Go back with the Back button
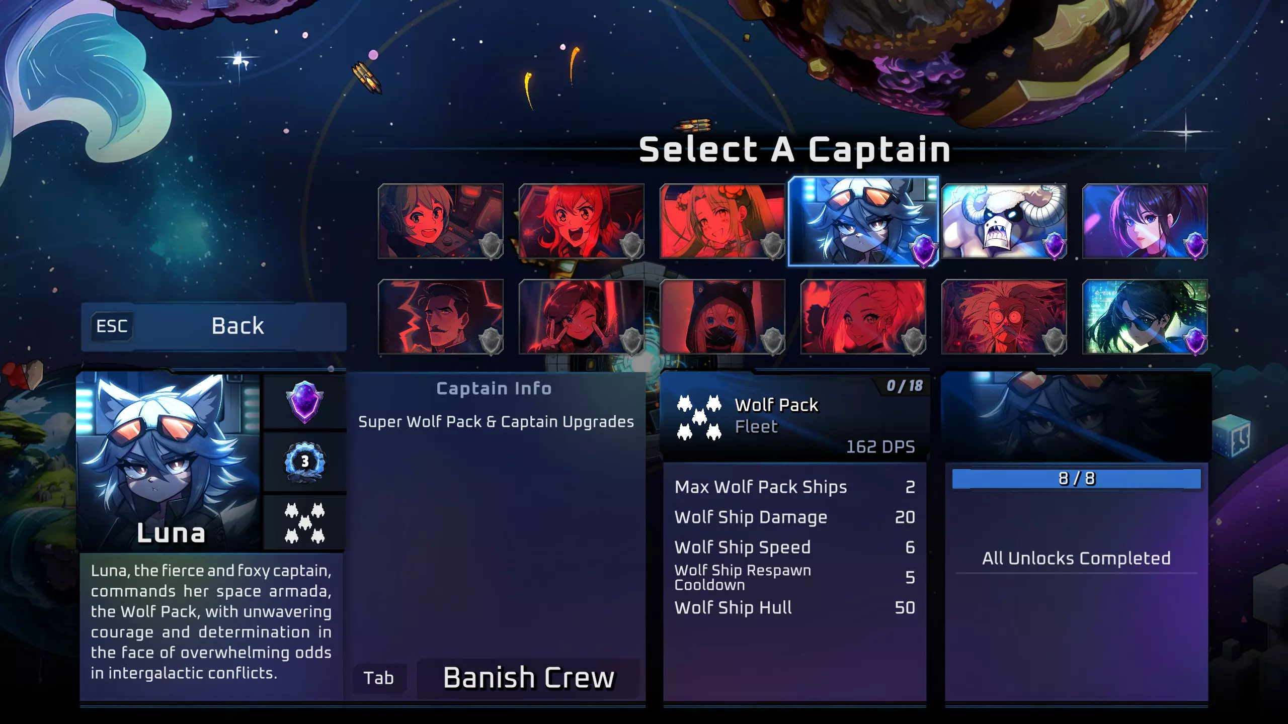1288x724 pixels. (x=214, y=326)
